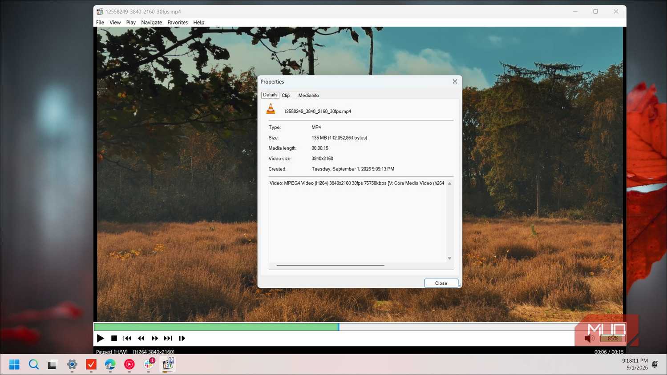Image resolution: width=667 pixels, height=375 pixels.
Task: Maximize the media player window
Action: [596, 12]
